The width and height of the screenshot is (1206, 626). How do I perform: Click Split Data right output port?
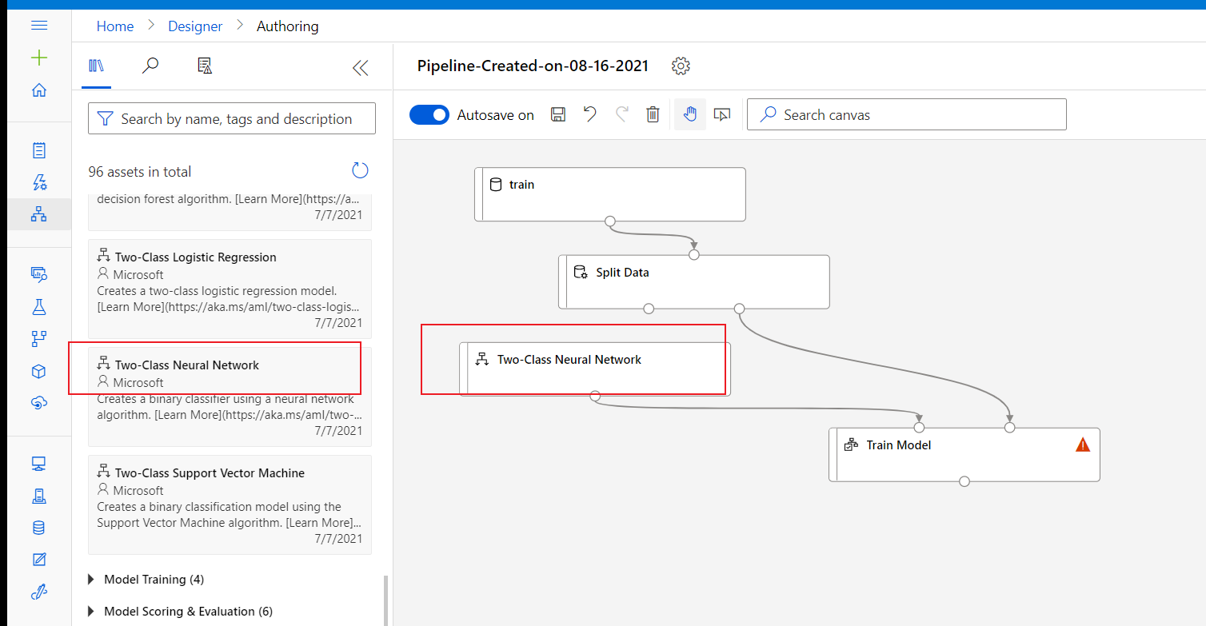739,309
